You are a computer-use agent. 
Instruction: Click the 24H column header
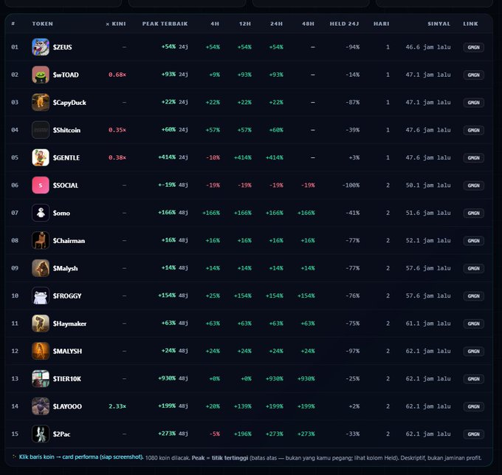[276, 24]
